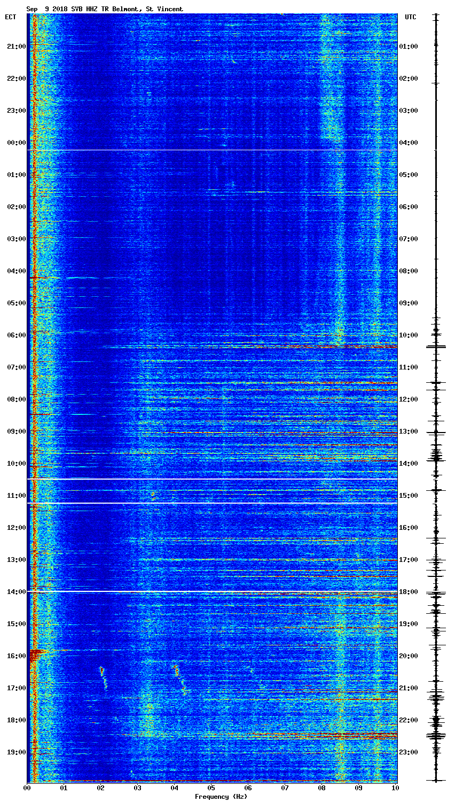Choose the '10' frequency tick label

point(395,788)
